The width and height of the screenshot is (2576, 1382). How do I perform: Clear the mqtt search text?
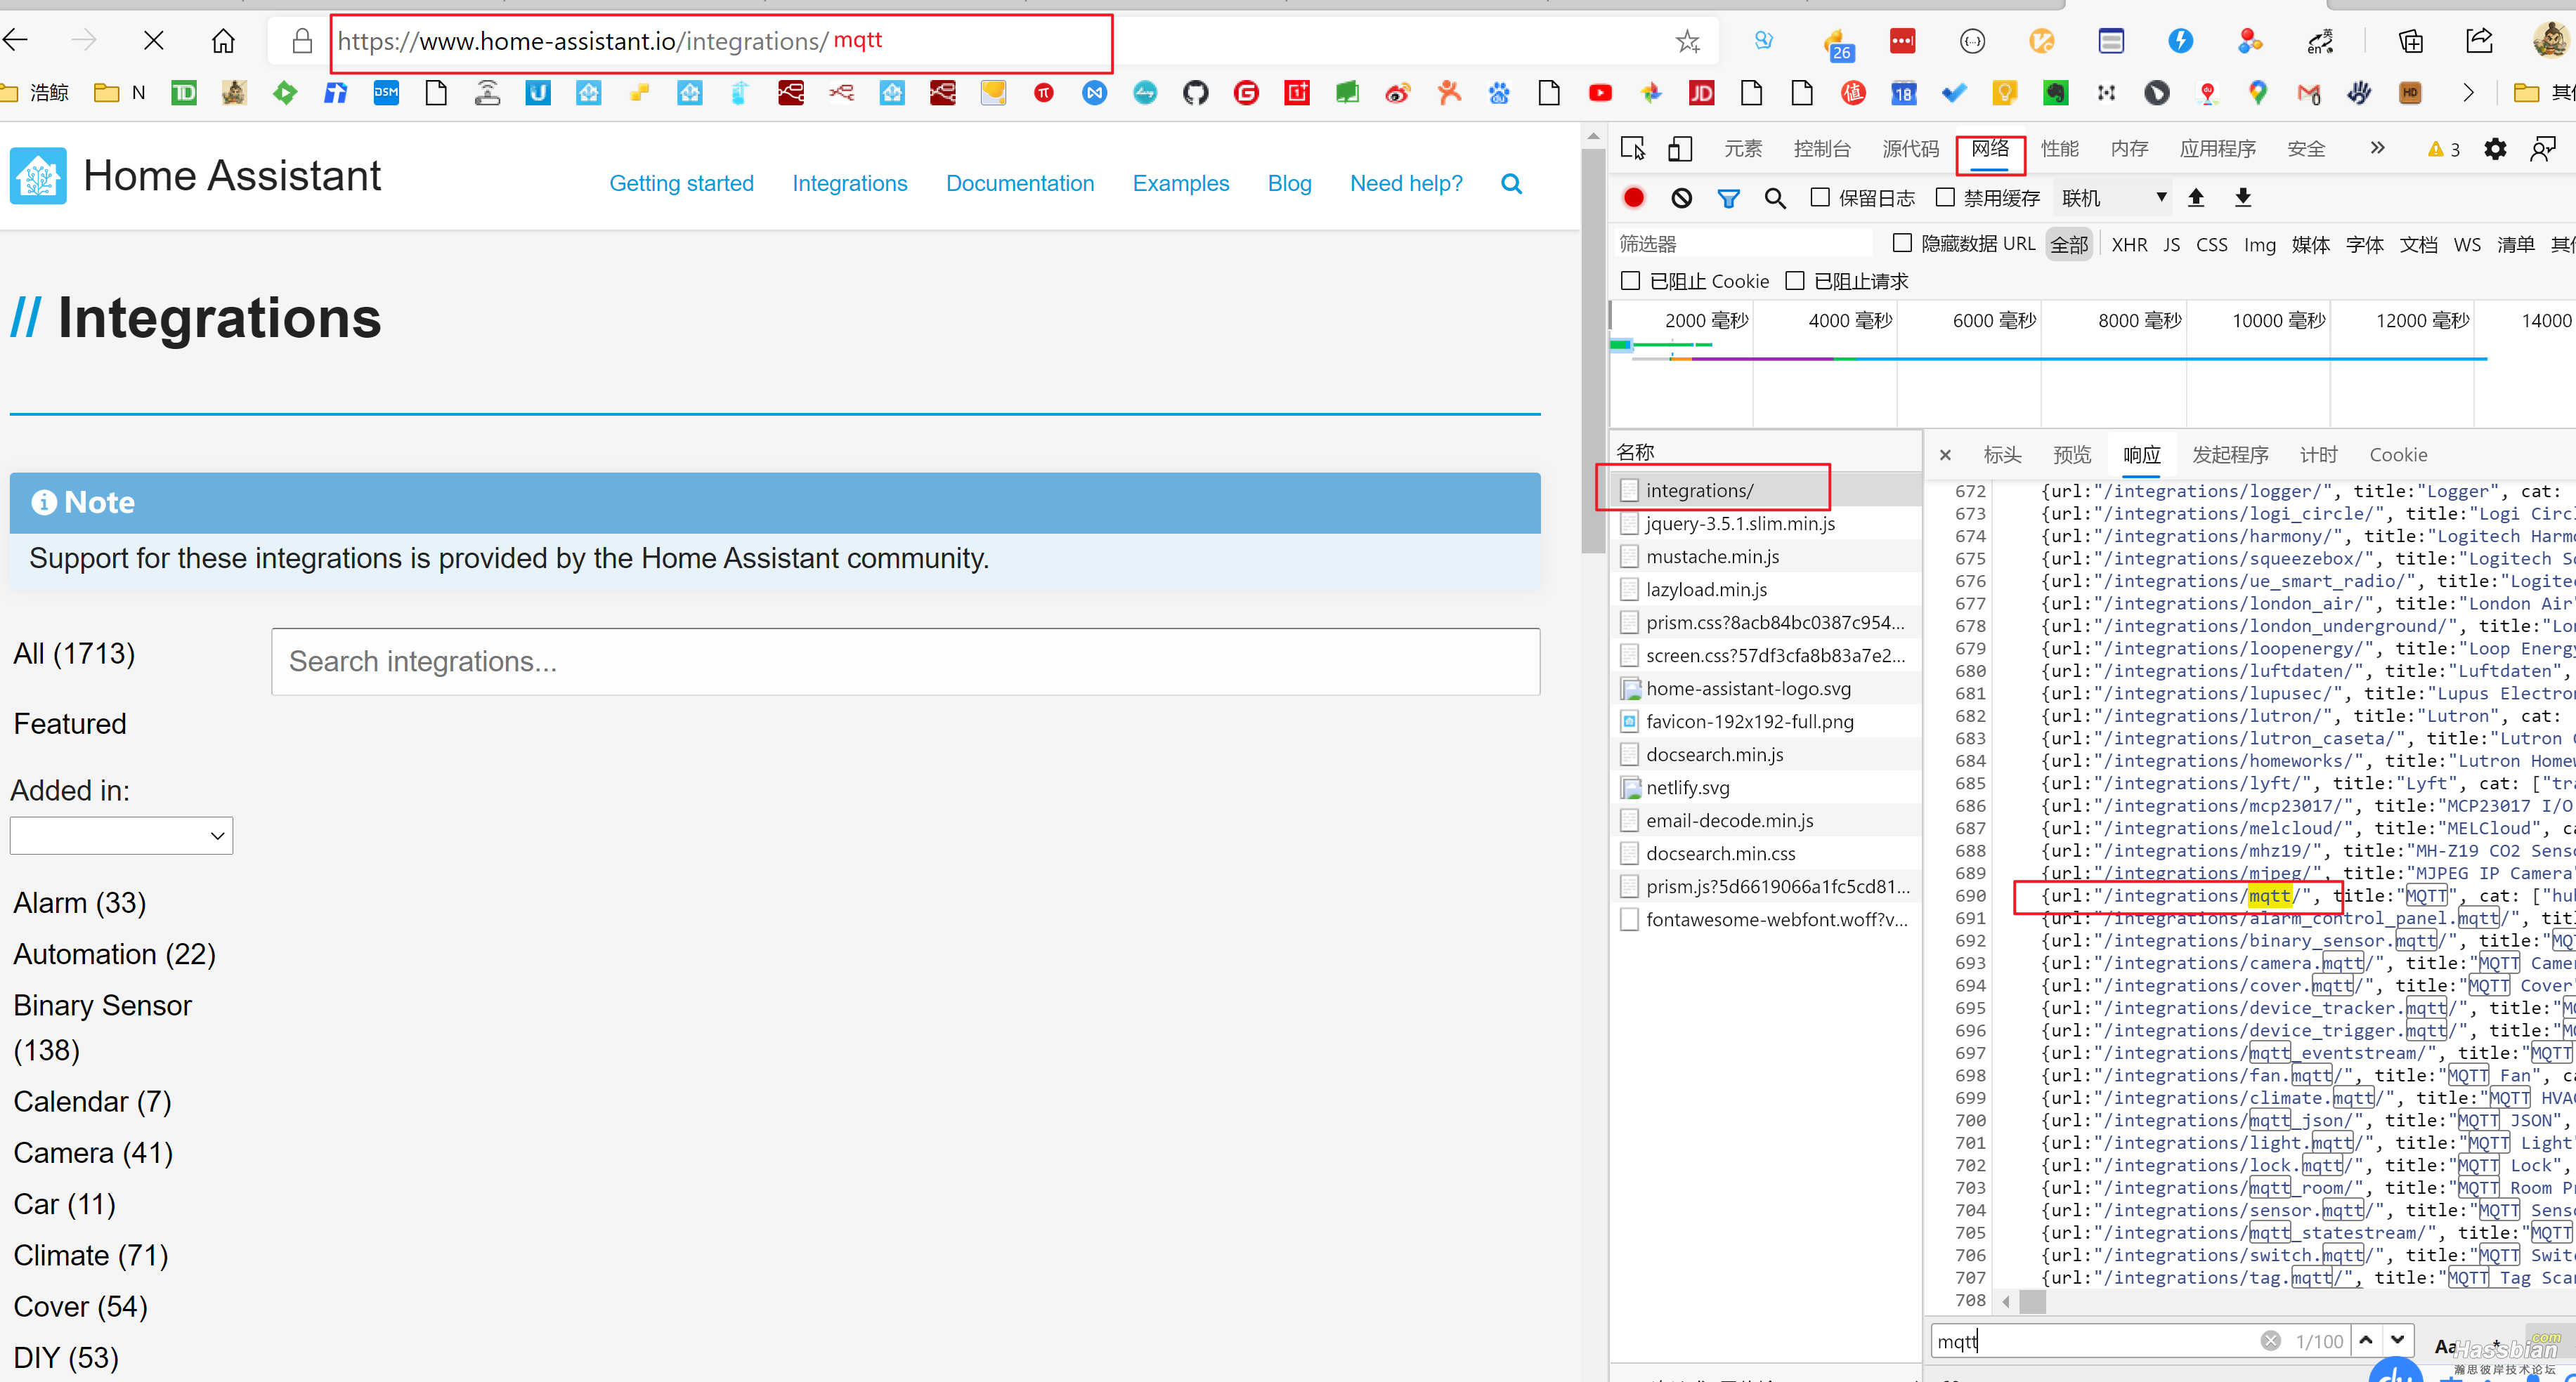(2270, 1340)
